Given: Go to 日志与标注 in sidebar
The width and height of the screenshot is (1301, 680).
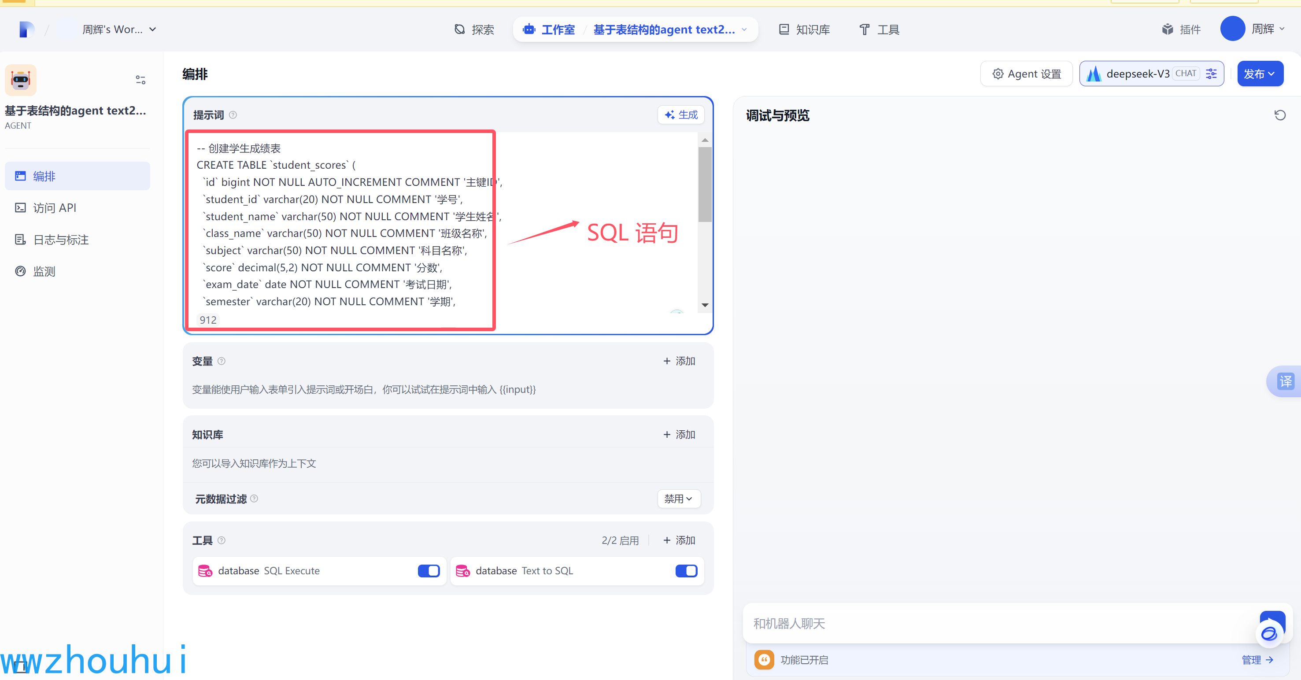Looking at the screenshot, I should point(61,240).
